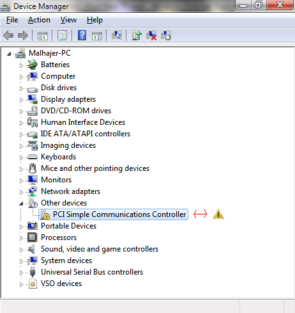Expand the Computer node arrow
The height and width of the screenshot is (313, 295).
(x=21, y=77)
